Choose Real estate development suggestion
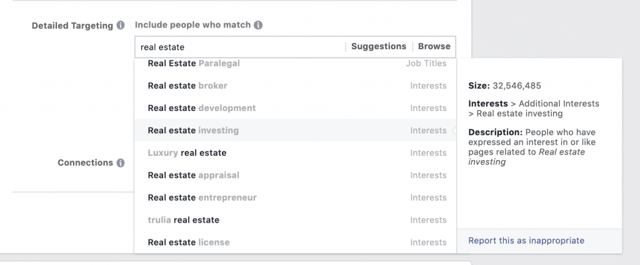Viewport: 640px width, 265px height. pos(295,108)
